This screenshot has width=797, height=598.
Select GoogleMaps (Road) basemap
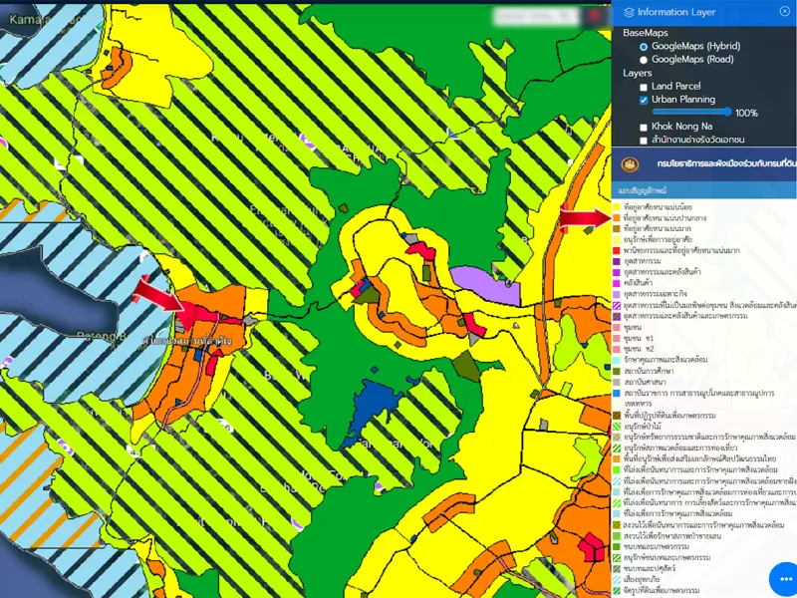coord(644,60)
